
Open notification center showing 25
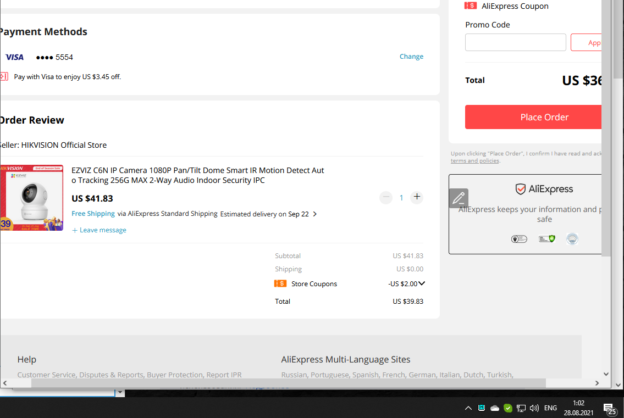coord(609,409)
